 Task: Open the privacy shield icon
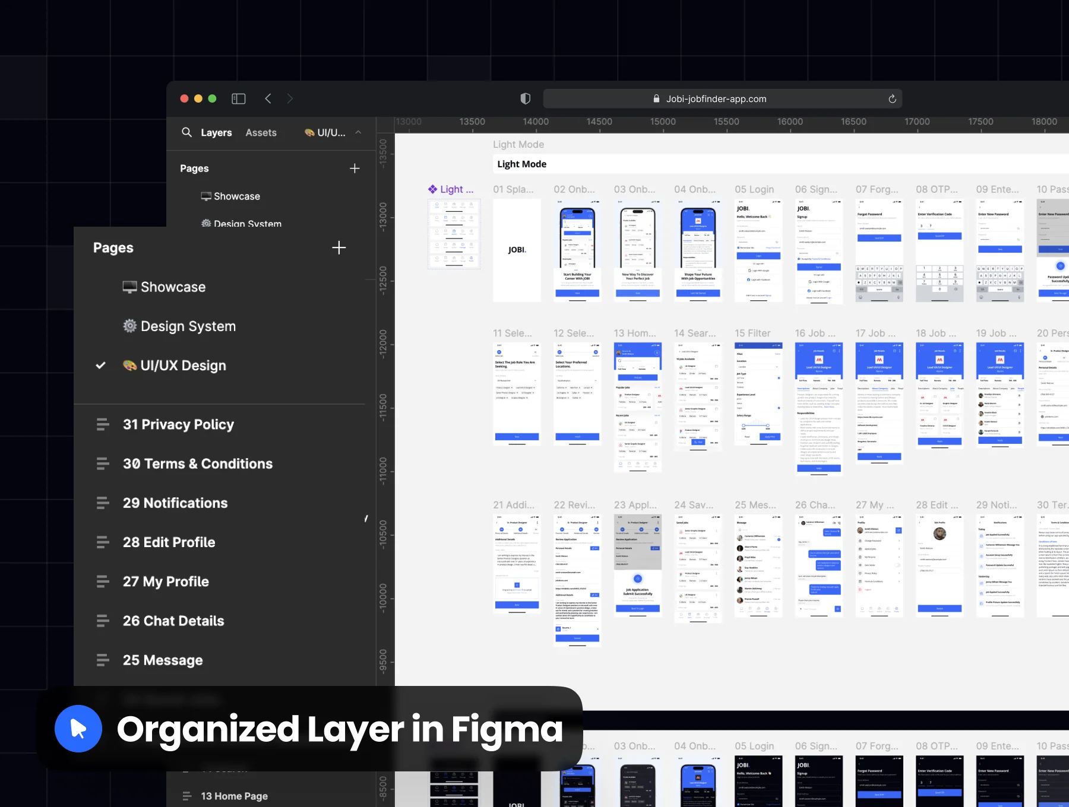525,99
